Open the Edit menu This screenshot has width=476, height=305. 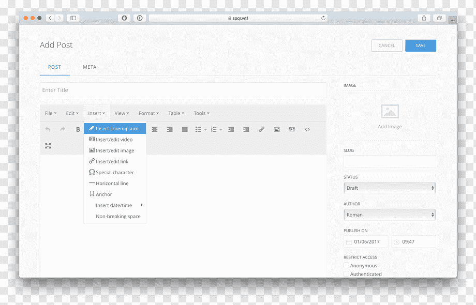pyautogui.click(x=72, y=113)
